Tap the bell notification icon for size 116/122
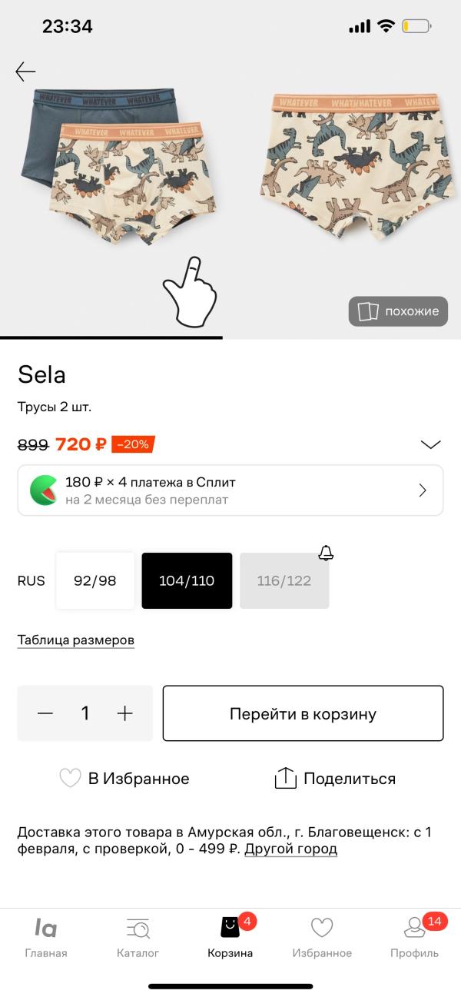 (x=326, y=553)
